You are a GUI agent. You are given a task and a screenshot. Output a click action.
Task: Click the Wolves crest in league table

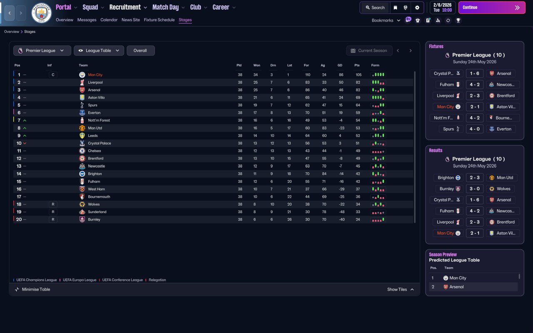[x=82, y=204]
